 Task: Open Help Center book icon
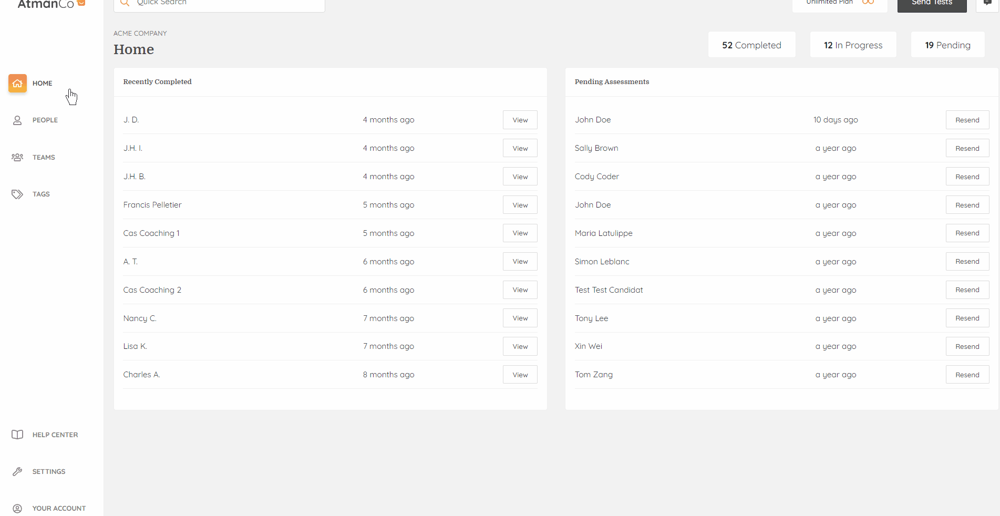click(x=17, y=435)
